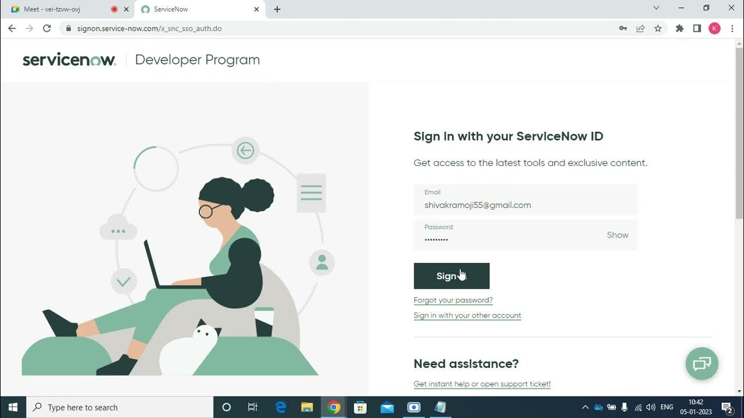
Task: Open the Chrome three-dot menu
Action: pyautogui.click(x=732, y=28)
